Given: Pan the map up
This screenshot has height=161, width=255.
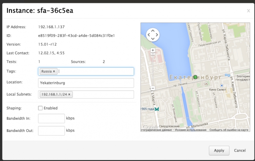Looking at the screenshot, I should (153, 31).
